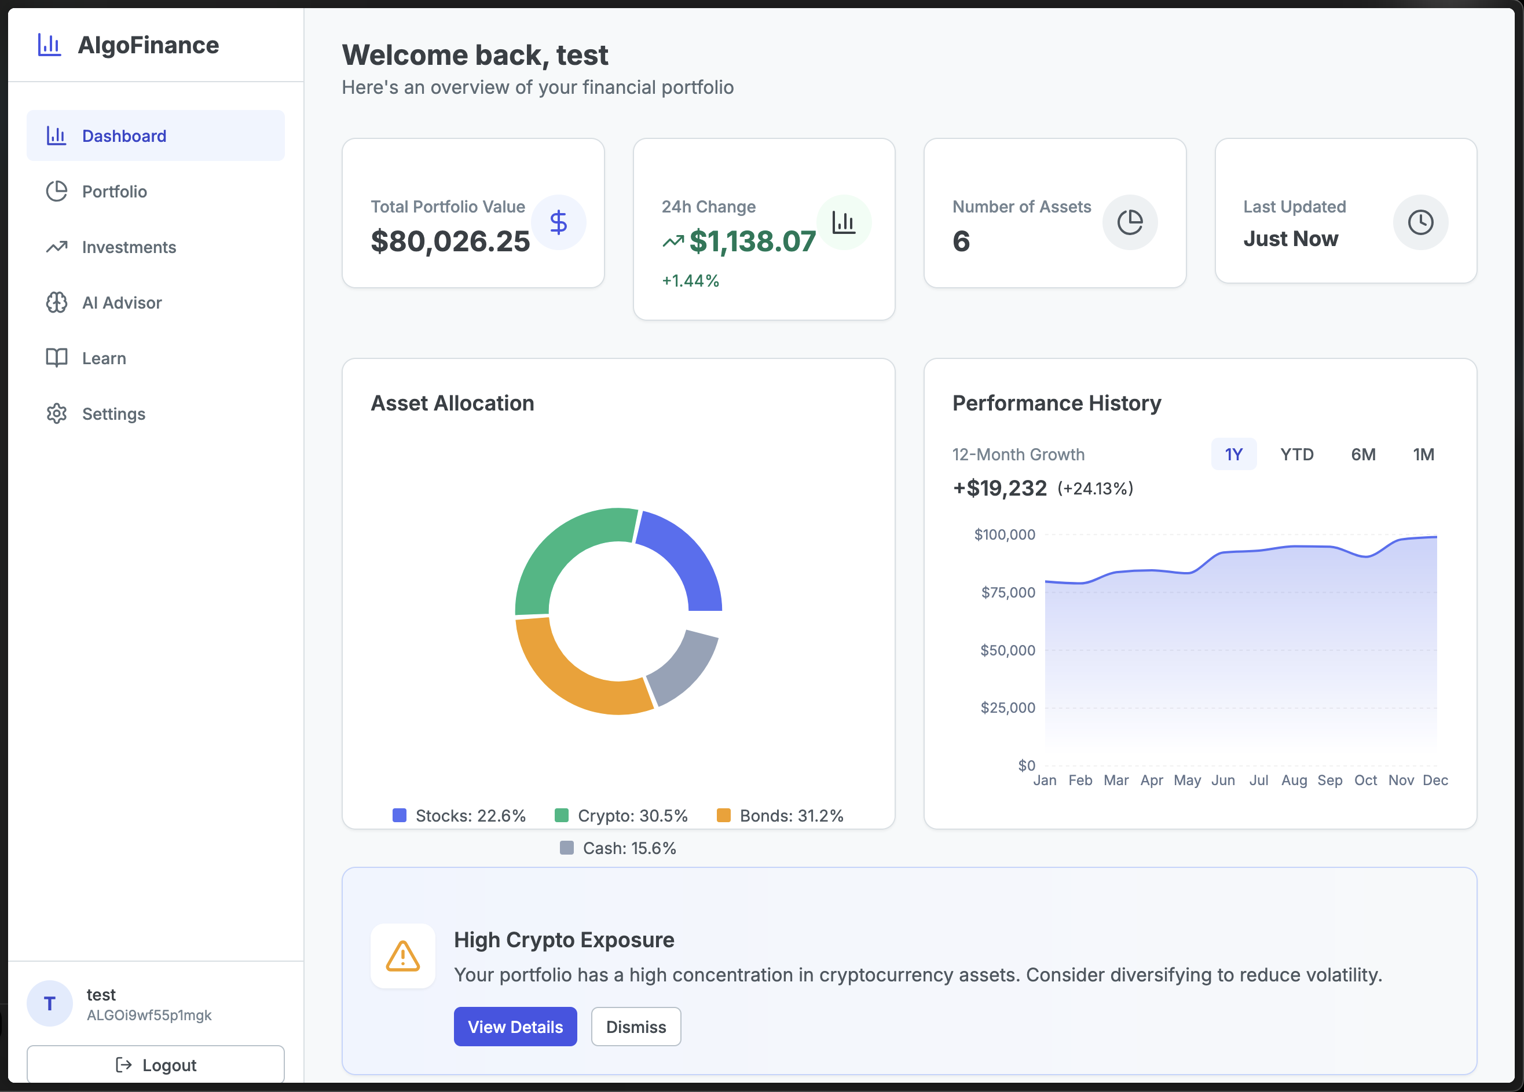Dismiss the High Crypto Exposure alert
Viewport: 1524px width, 1092px height.
point(635,1026)
